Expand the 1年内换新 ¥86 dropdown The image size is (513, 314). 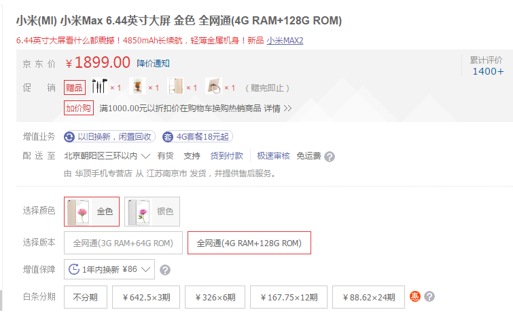click(109, 269)
